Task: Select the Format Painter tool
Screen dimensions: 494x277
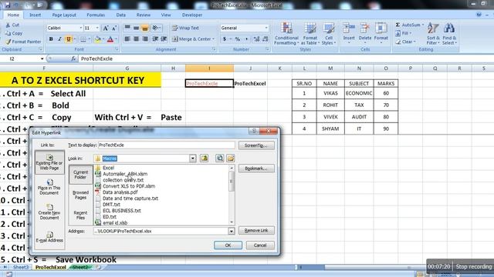Action: coord(23,42)
